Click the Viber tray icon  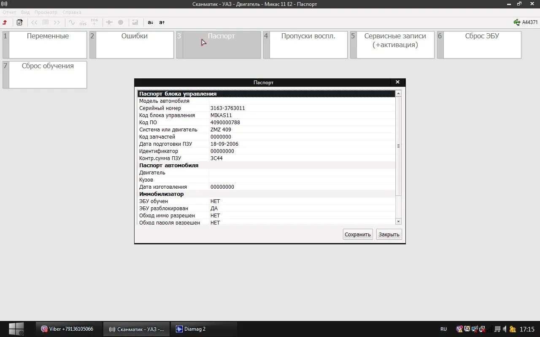tap(459, 329)
